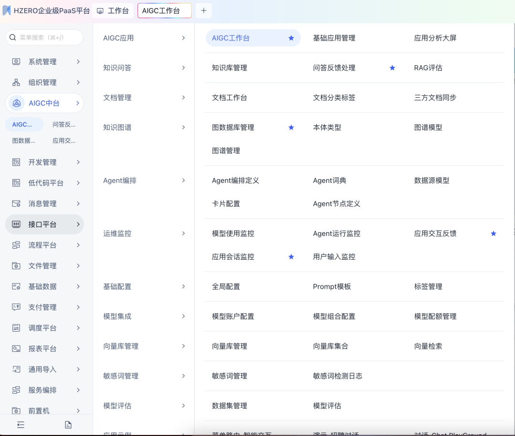Click the 接口平台 sidebar icon

point(16,224)
